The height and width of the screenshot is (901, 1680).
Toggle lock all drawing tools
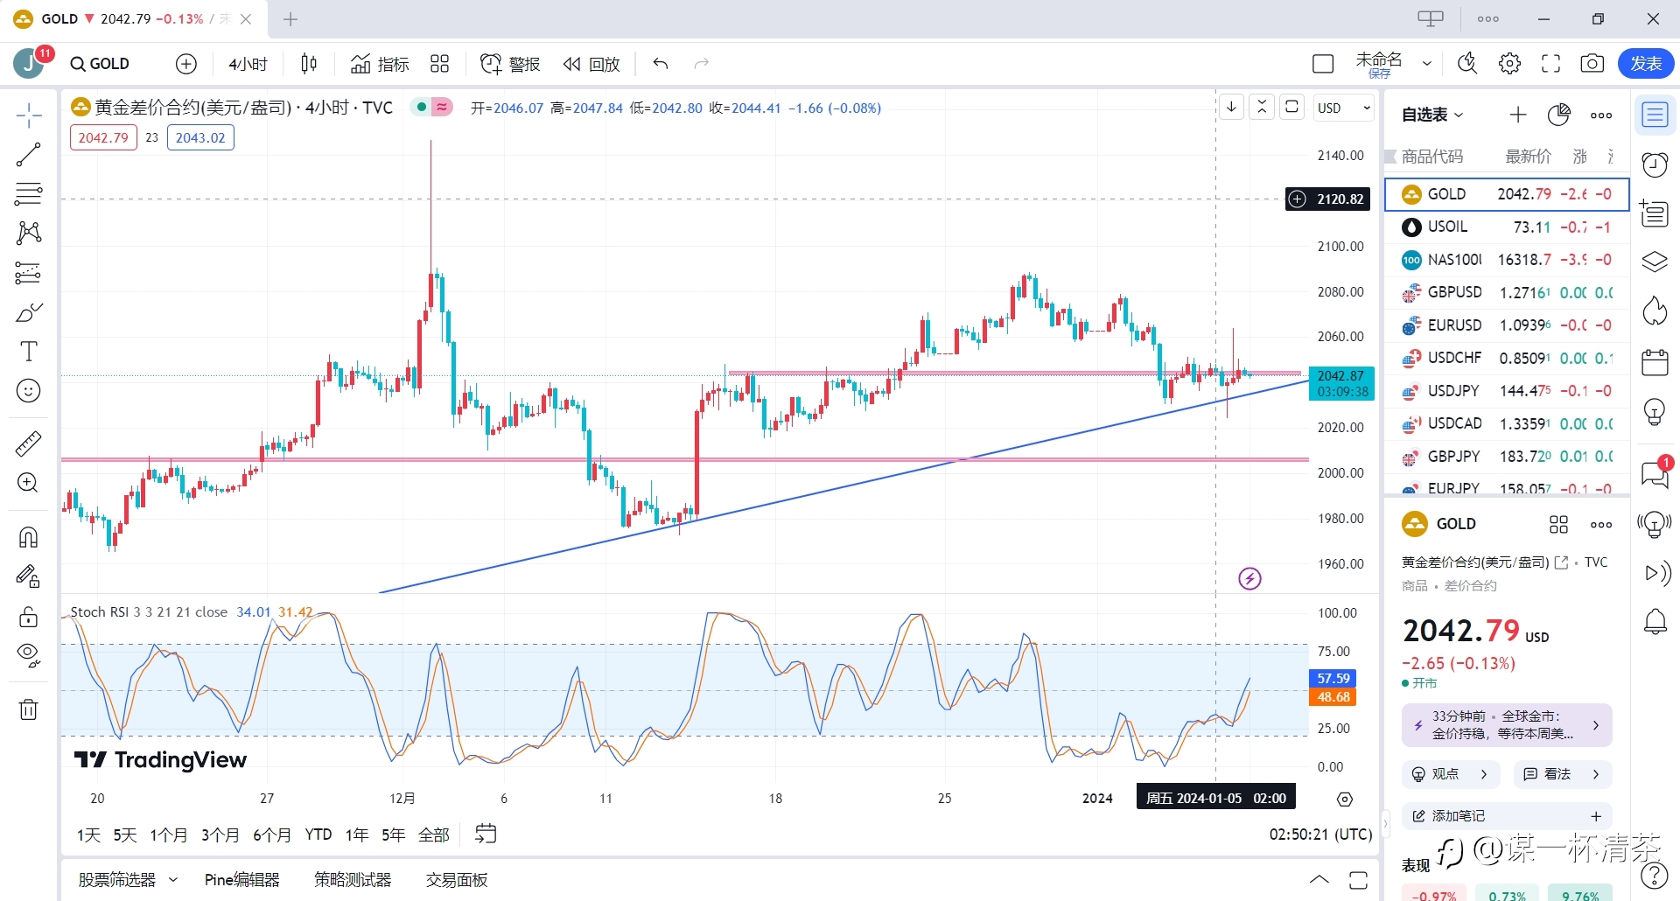28,617
